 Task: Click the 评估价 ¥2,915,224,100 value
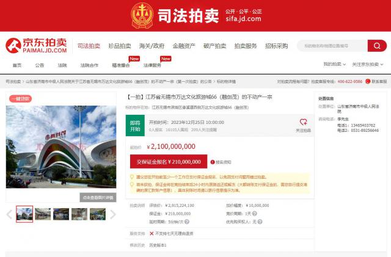pyautogui.click(x=180, y=206)
